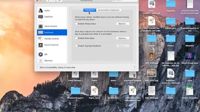Select the IMG_4180.jpg photo thumbnail

(152, 56)
